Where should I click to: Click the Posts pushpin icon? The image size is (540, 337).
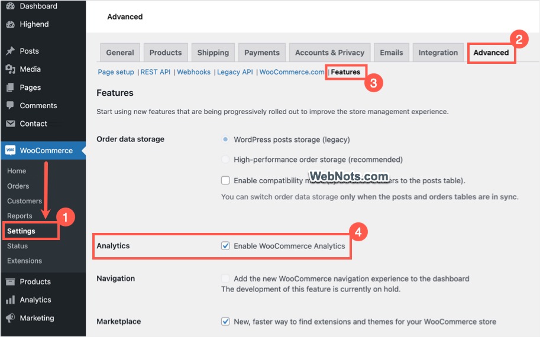tap(10, 51)
